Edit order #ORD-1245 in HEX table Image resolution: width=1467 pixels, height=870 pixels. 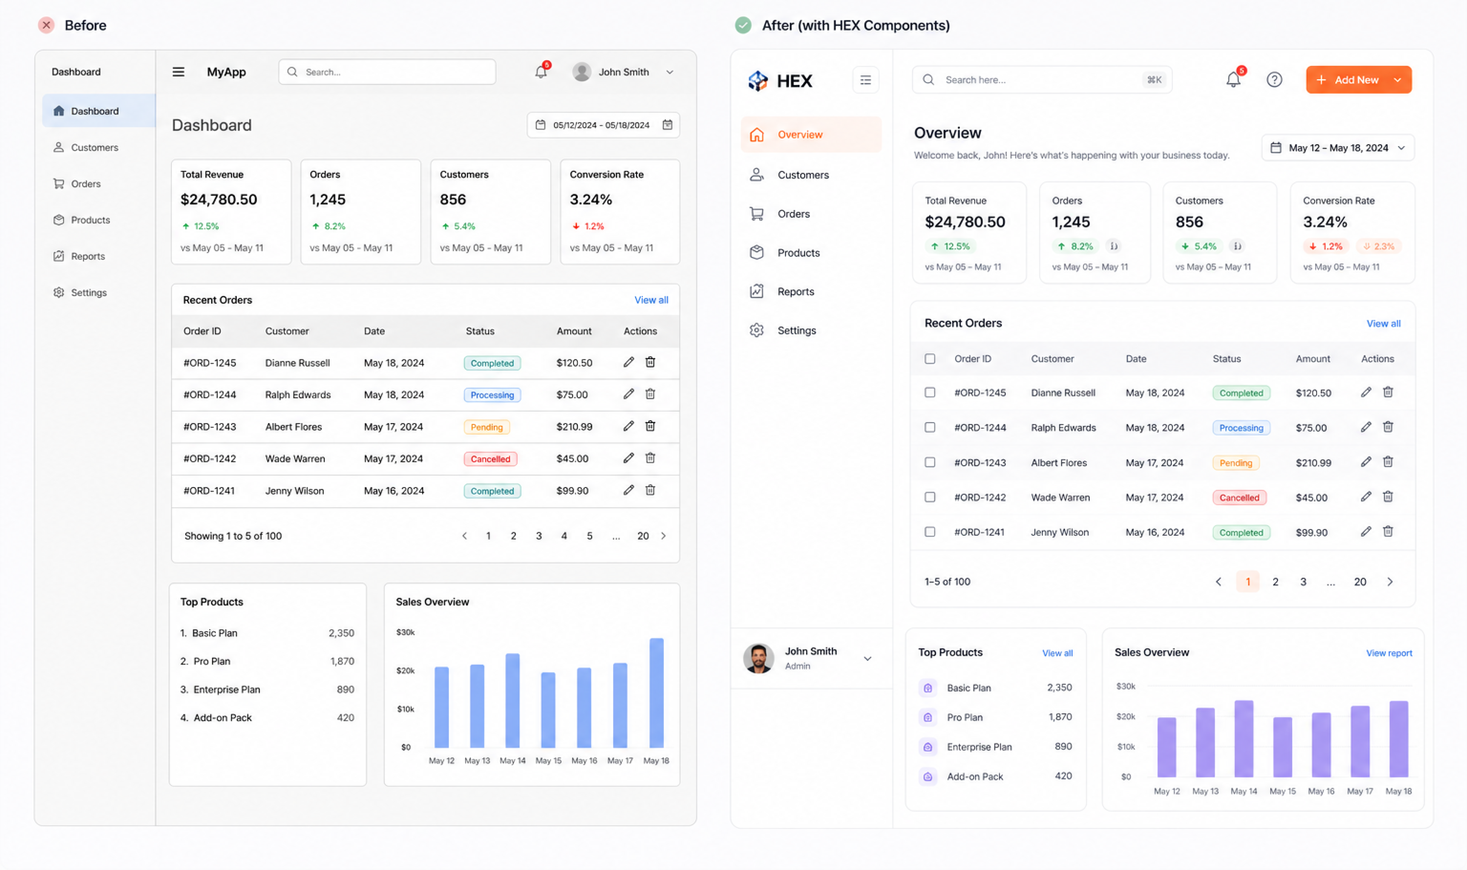point(1366,392)
